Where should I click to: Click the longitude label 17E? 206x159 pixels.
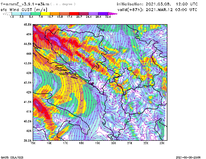(x=65, y=143)
